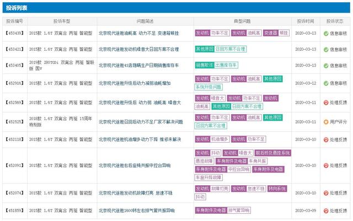The image size is (353, 221).
Task: Click 销售欺诈 出售库存车 tag
Action: pos(217,65)
